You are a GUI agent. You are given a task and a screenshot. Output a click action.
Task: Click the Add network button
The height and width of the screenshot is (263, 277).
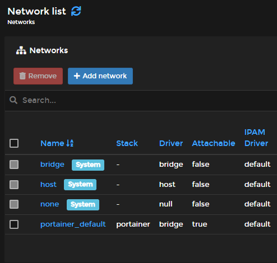point(100,76)
